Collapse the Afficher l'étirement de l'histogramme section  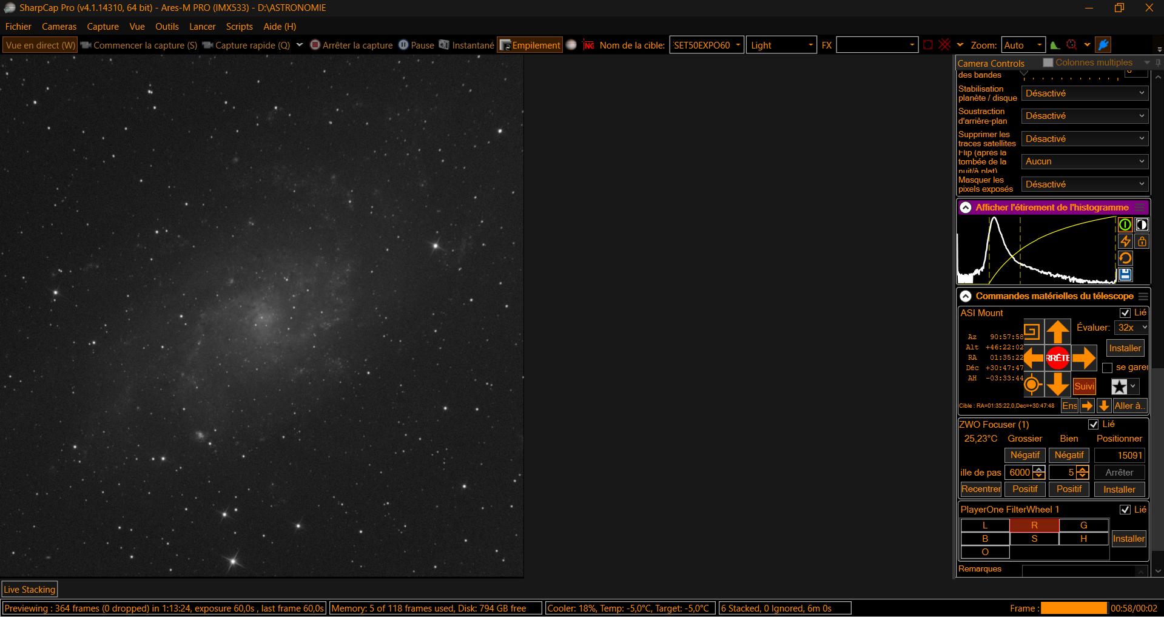pos(966,207)
